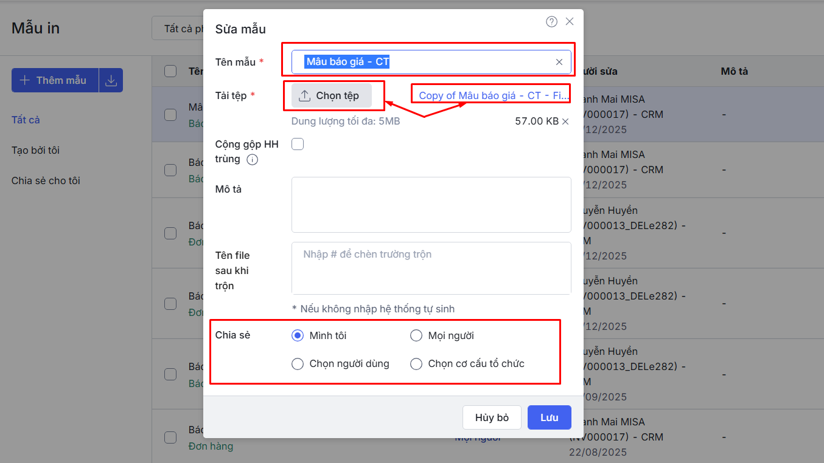Open Chia sẻ cho tôi filter
Image resolution: width=824 pixels, height=463 pixels.
click(x=46, y=180)
